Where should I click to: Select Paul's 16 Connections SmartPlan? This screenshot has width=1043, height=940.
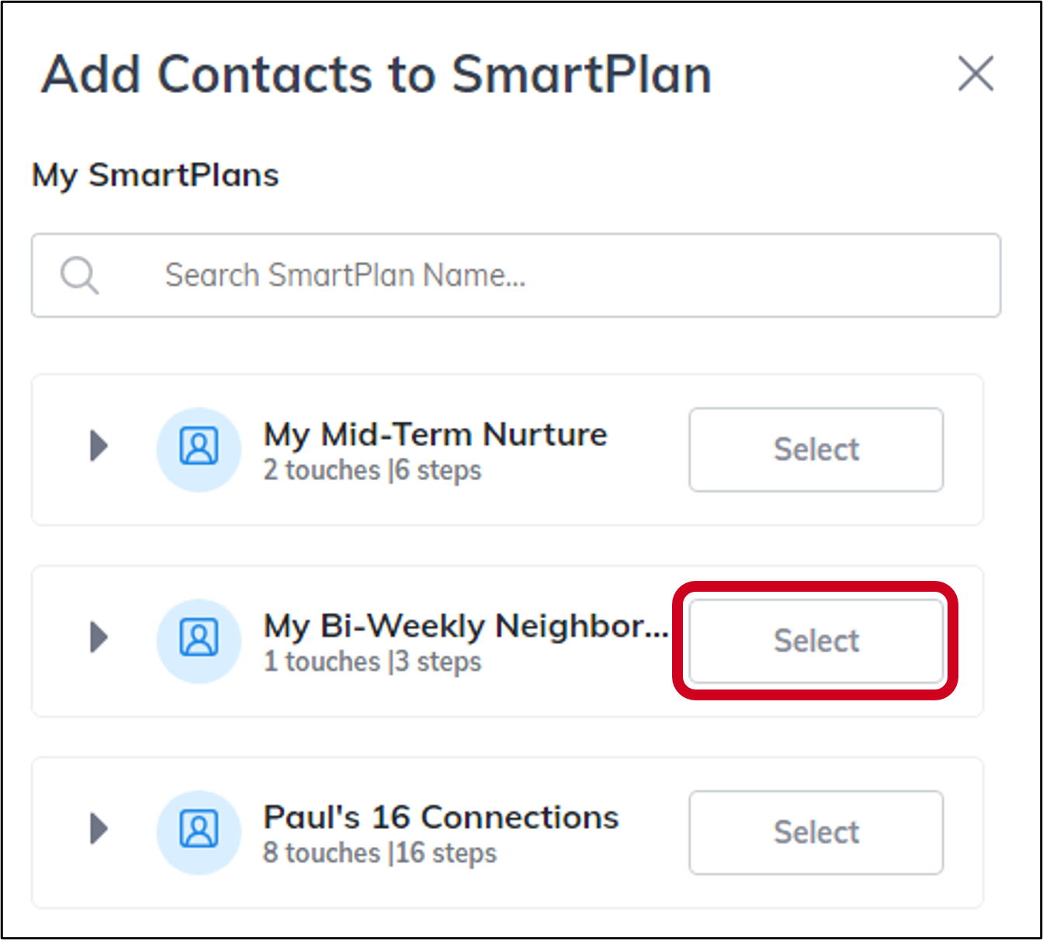(x=816, y=832)
